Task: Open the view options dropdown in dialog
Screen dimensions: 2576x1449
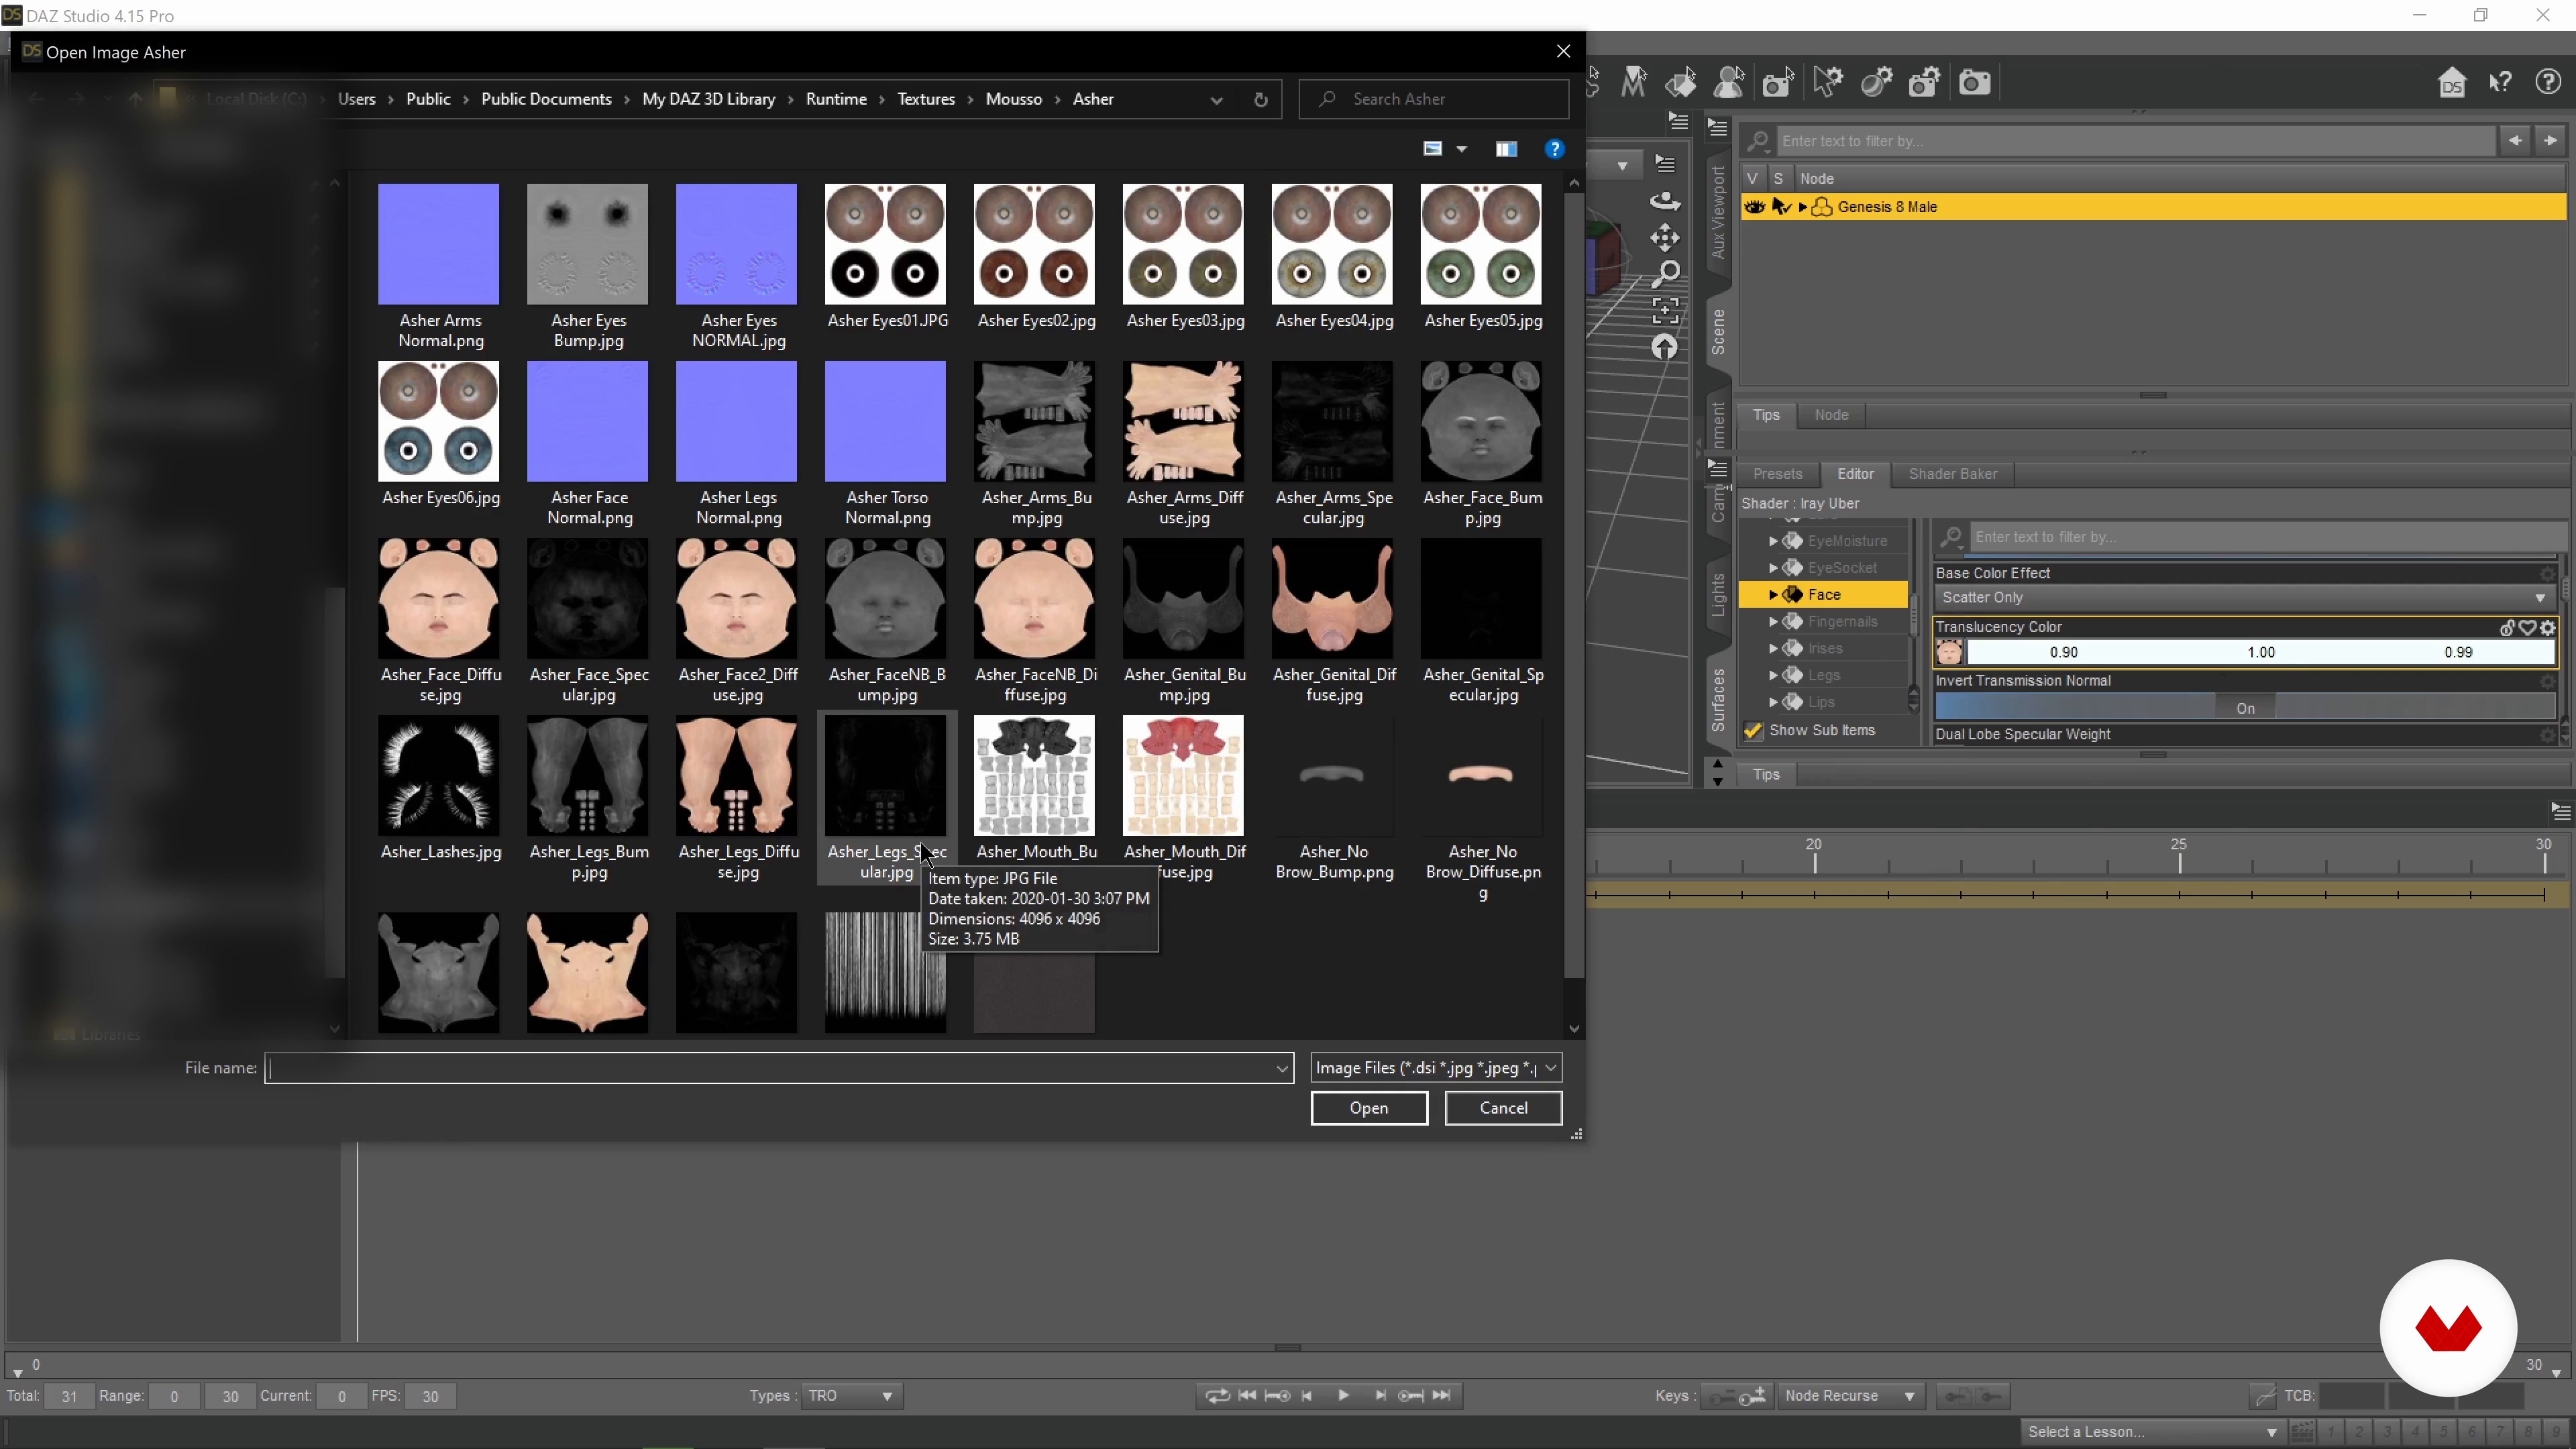Action: click(1461, 149)
